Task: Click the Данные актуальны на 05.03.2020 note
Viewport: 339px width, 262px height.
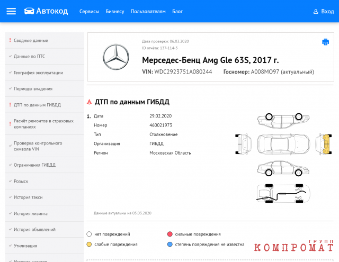Action: tap(122, 213)
